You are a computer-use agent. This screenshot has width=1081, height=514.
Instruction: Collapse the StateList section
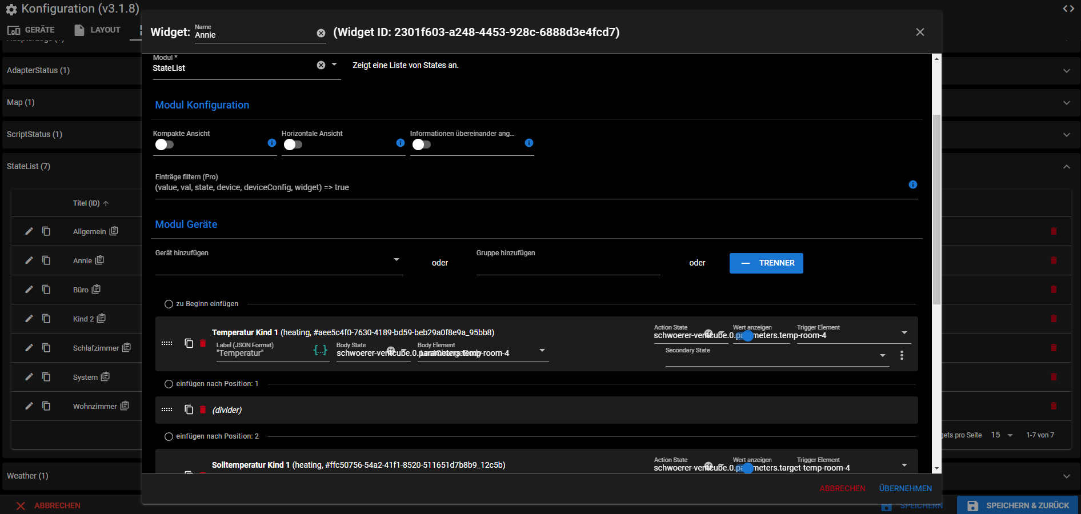[x=1067, y=167]
